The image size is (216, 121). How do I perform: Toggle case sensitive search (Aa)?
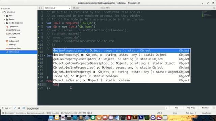(6, 108)
